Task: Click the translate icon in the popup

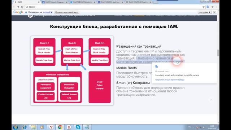Action: click(x=157, y=66)
